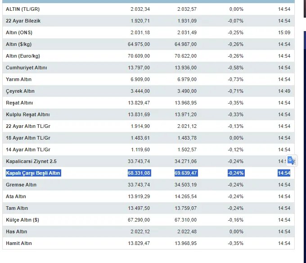Click the 15:09 time in ONS row
The height and width of the screenshot is (263, 306).
point(284,32)
